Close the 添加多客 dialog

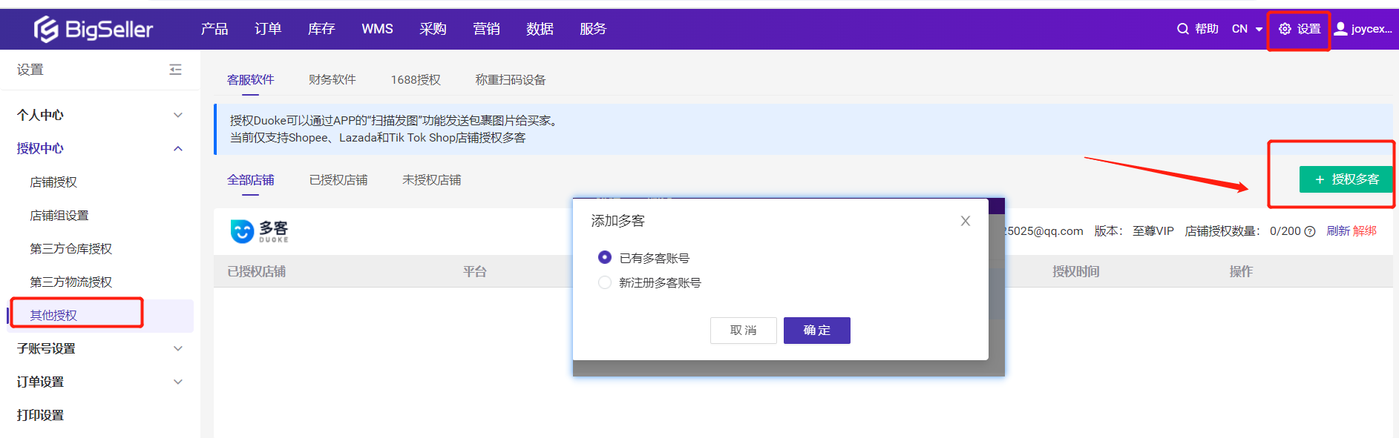click(965, 221)
